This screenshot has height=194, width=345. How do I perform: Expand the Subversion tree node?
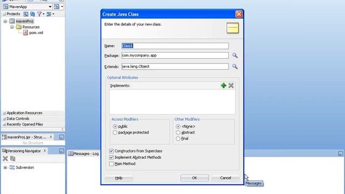[5, 168]
